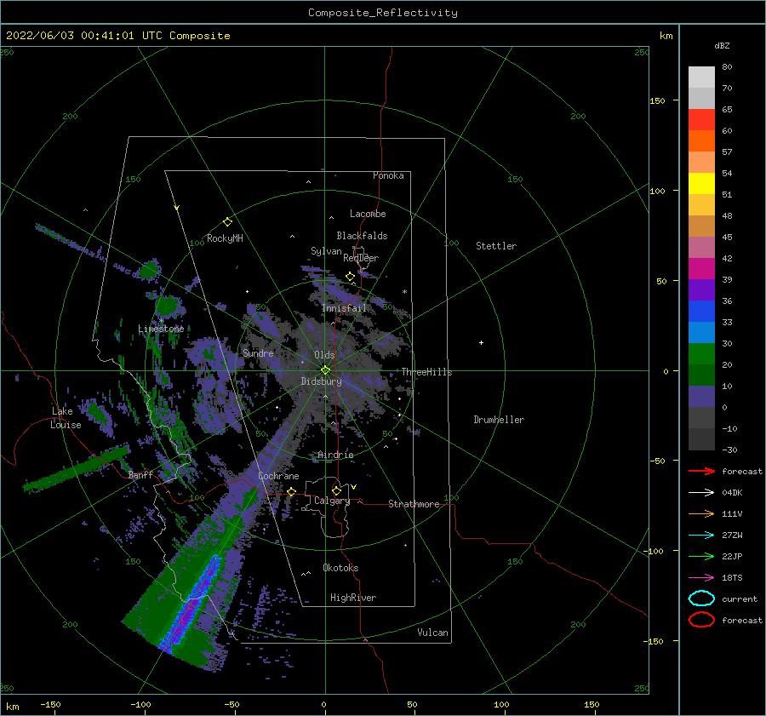Click the Blackfalds city label
The width and height of the screenshot is (766, 716).
click(x=362, y=236)
